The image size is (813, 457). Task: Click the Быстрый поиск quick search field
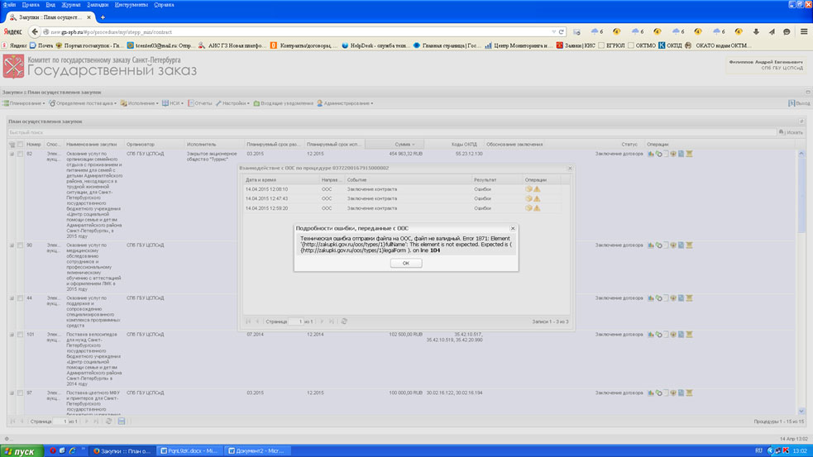click(x=391, y=133)
